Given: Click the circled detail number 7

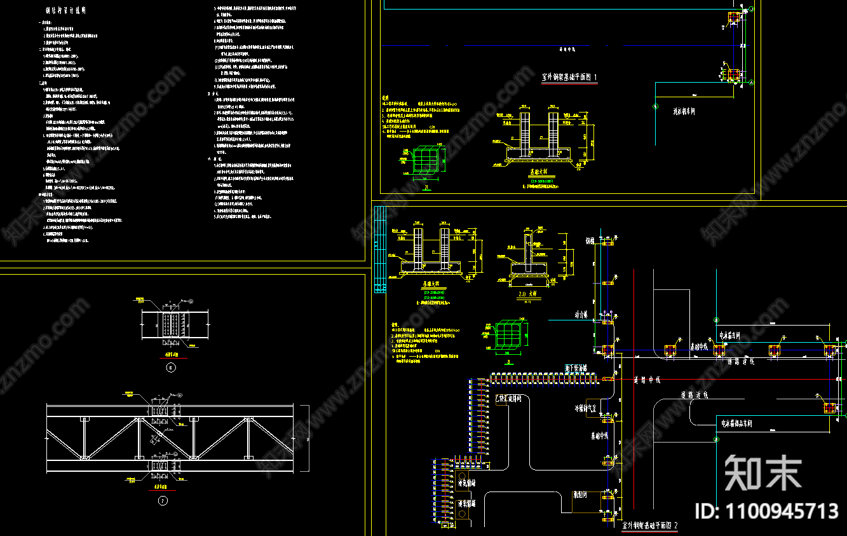Looking at the screenshot, I should point(163,501).
